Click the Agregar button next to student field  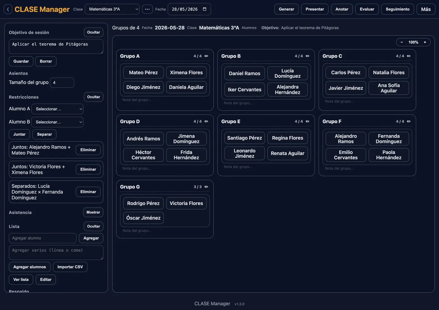91,238
